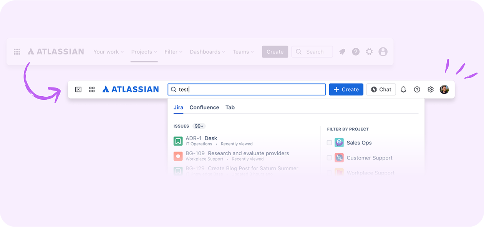484x227 pixels.
Task: Switch to the Jira search tab
Action: point(178,107)
